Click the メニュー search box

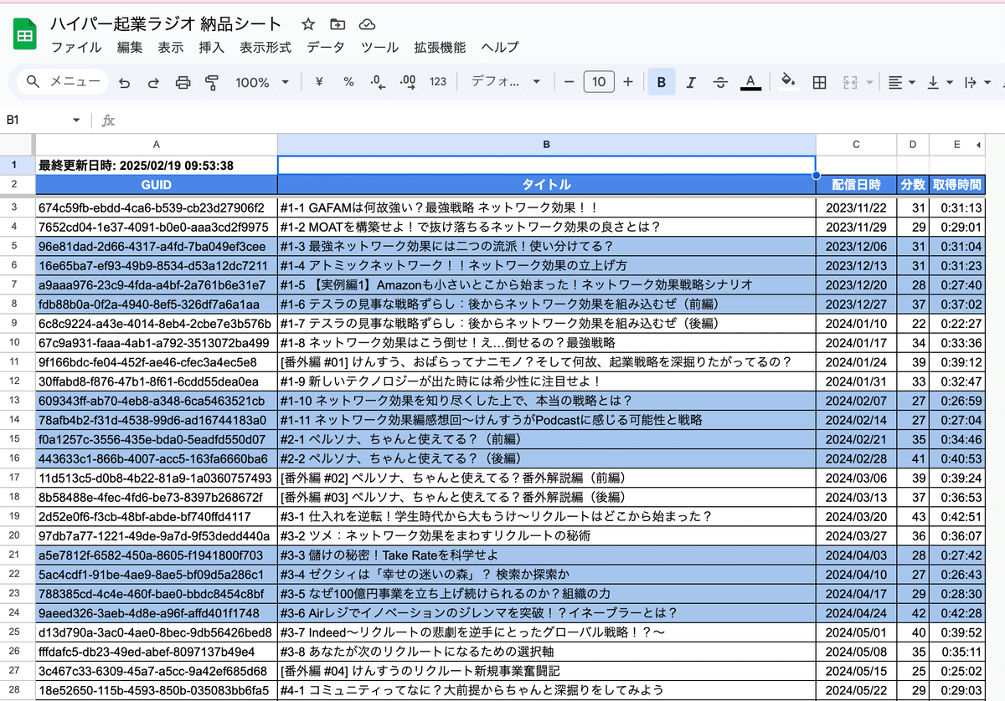click(x=64, y=82)
